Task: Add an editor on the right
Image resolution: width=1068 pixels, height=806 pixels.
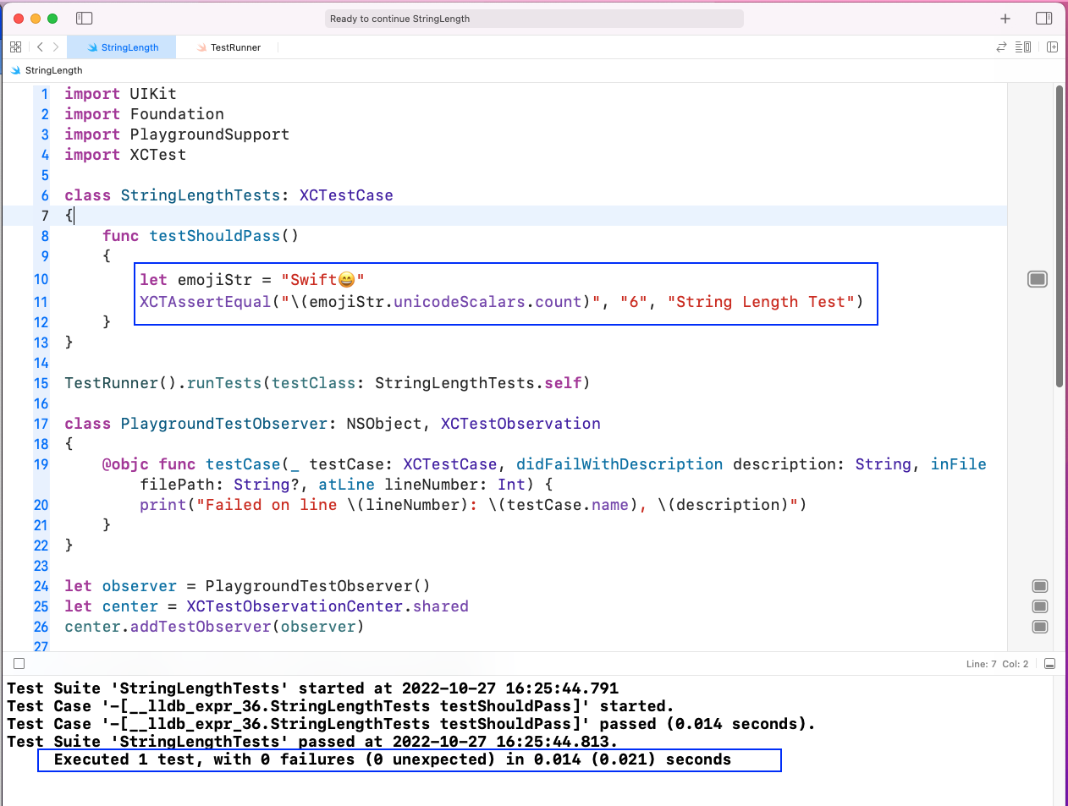Action: [1052, 47]
